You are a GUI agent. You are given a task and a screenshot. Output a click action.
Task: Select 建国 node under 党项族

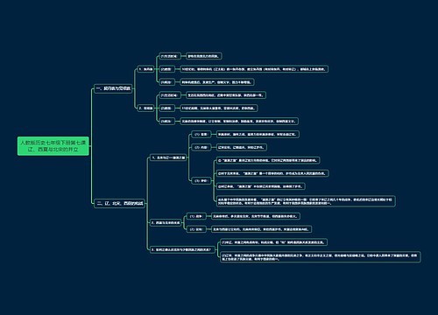(166, 108)
